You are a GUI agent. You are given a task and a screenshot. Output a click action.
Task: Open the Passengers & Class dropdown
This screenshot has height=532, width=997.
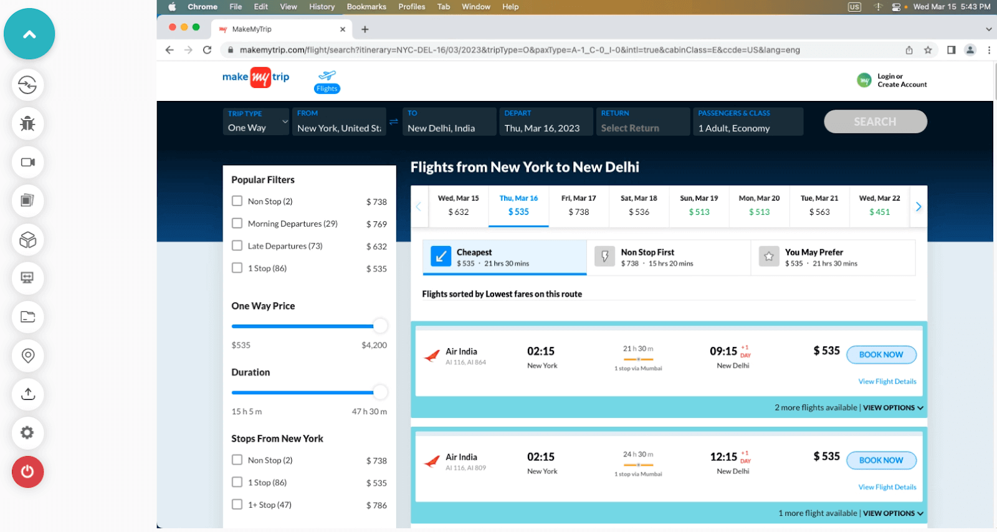(x=748, y=121)
